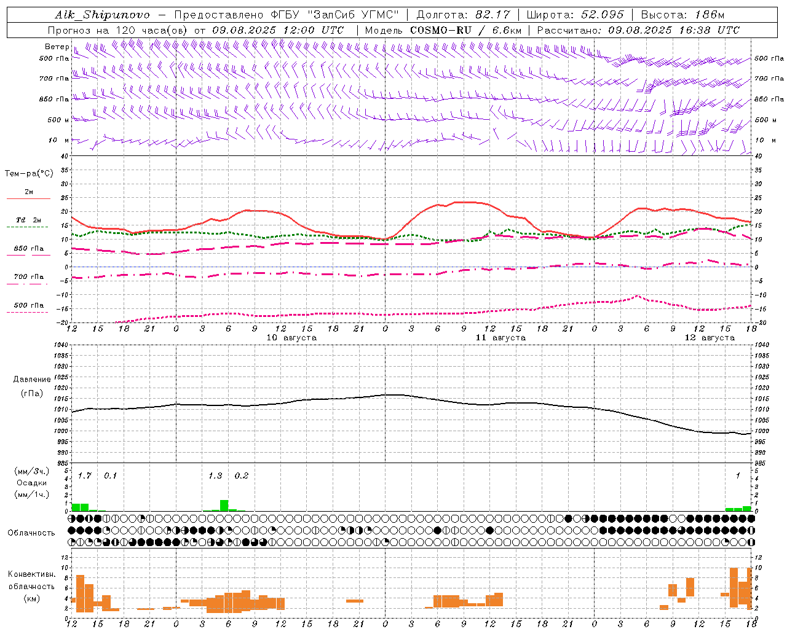Screen dimensions: 787x629
Task: Click the Alk_Shipunovo station title
Action: (102, 15)
